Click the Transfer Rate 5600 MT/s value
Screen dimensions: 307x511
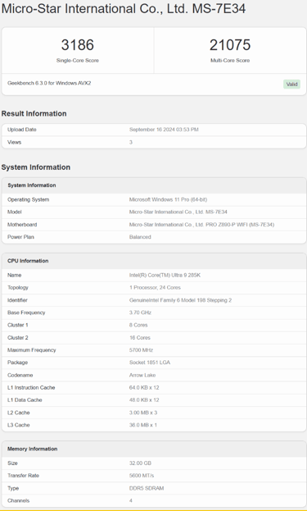(142, 476)
